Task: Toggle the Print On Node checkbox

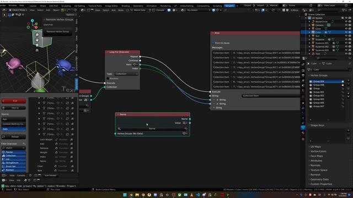Action: [x=213, y=43]
